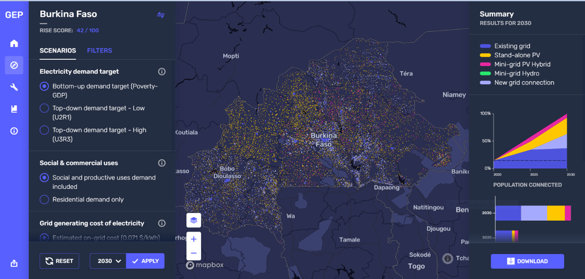
Task: Click the country switch arrows beside Burkina Faso
Action: pyautogui.click(x=160, y=15)
